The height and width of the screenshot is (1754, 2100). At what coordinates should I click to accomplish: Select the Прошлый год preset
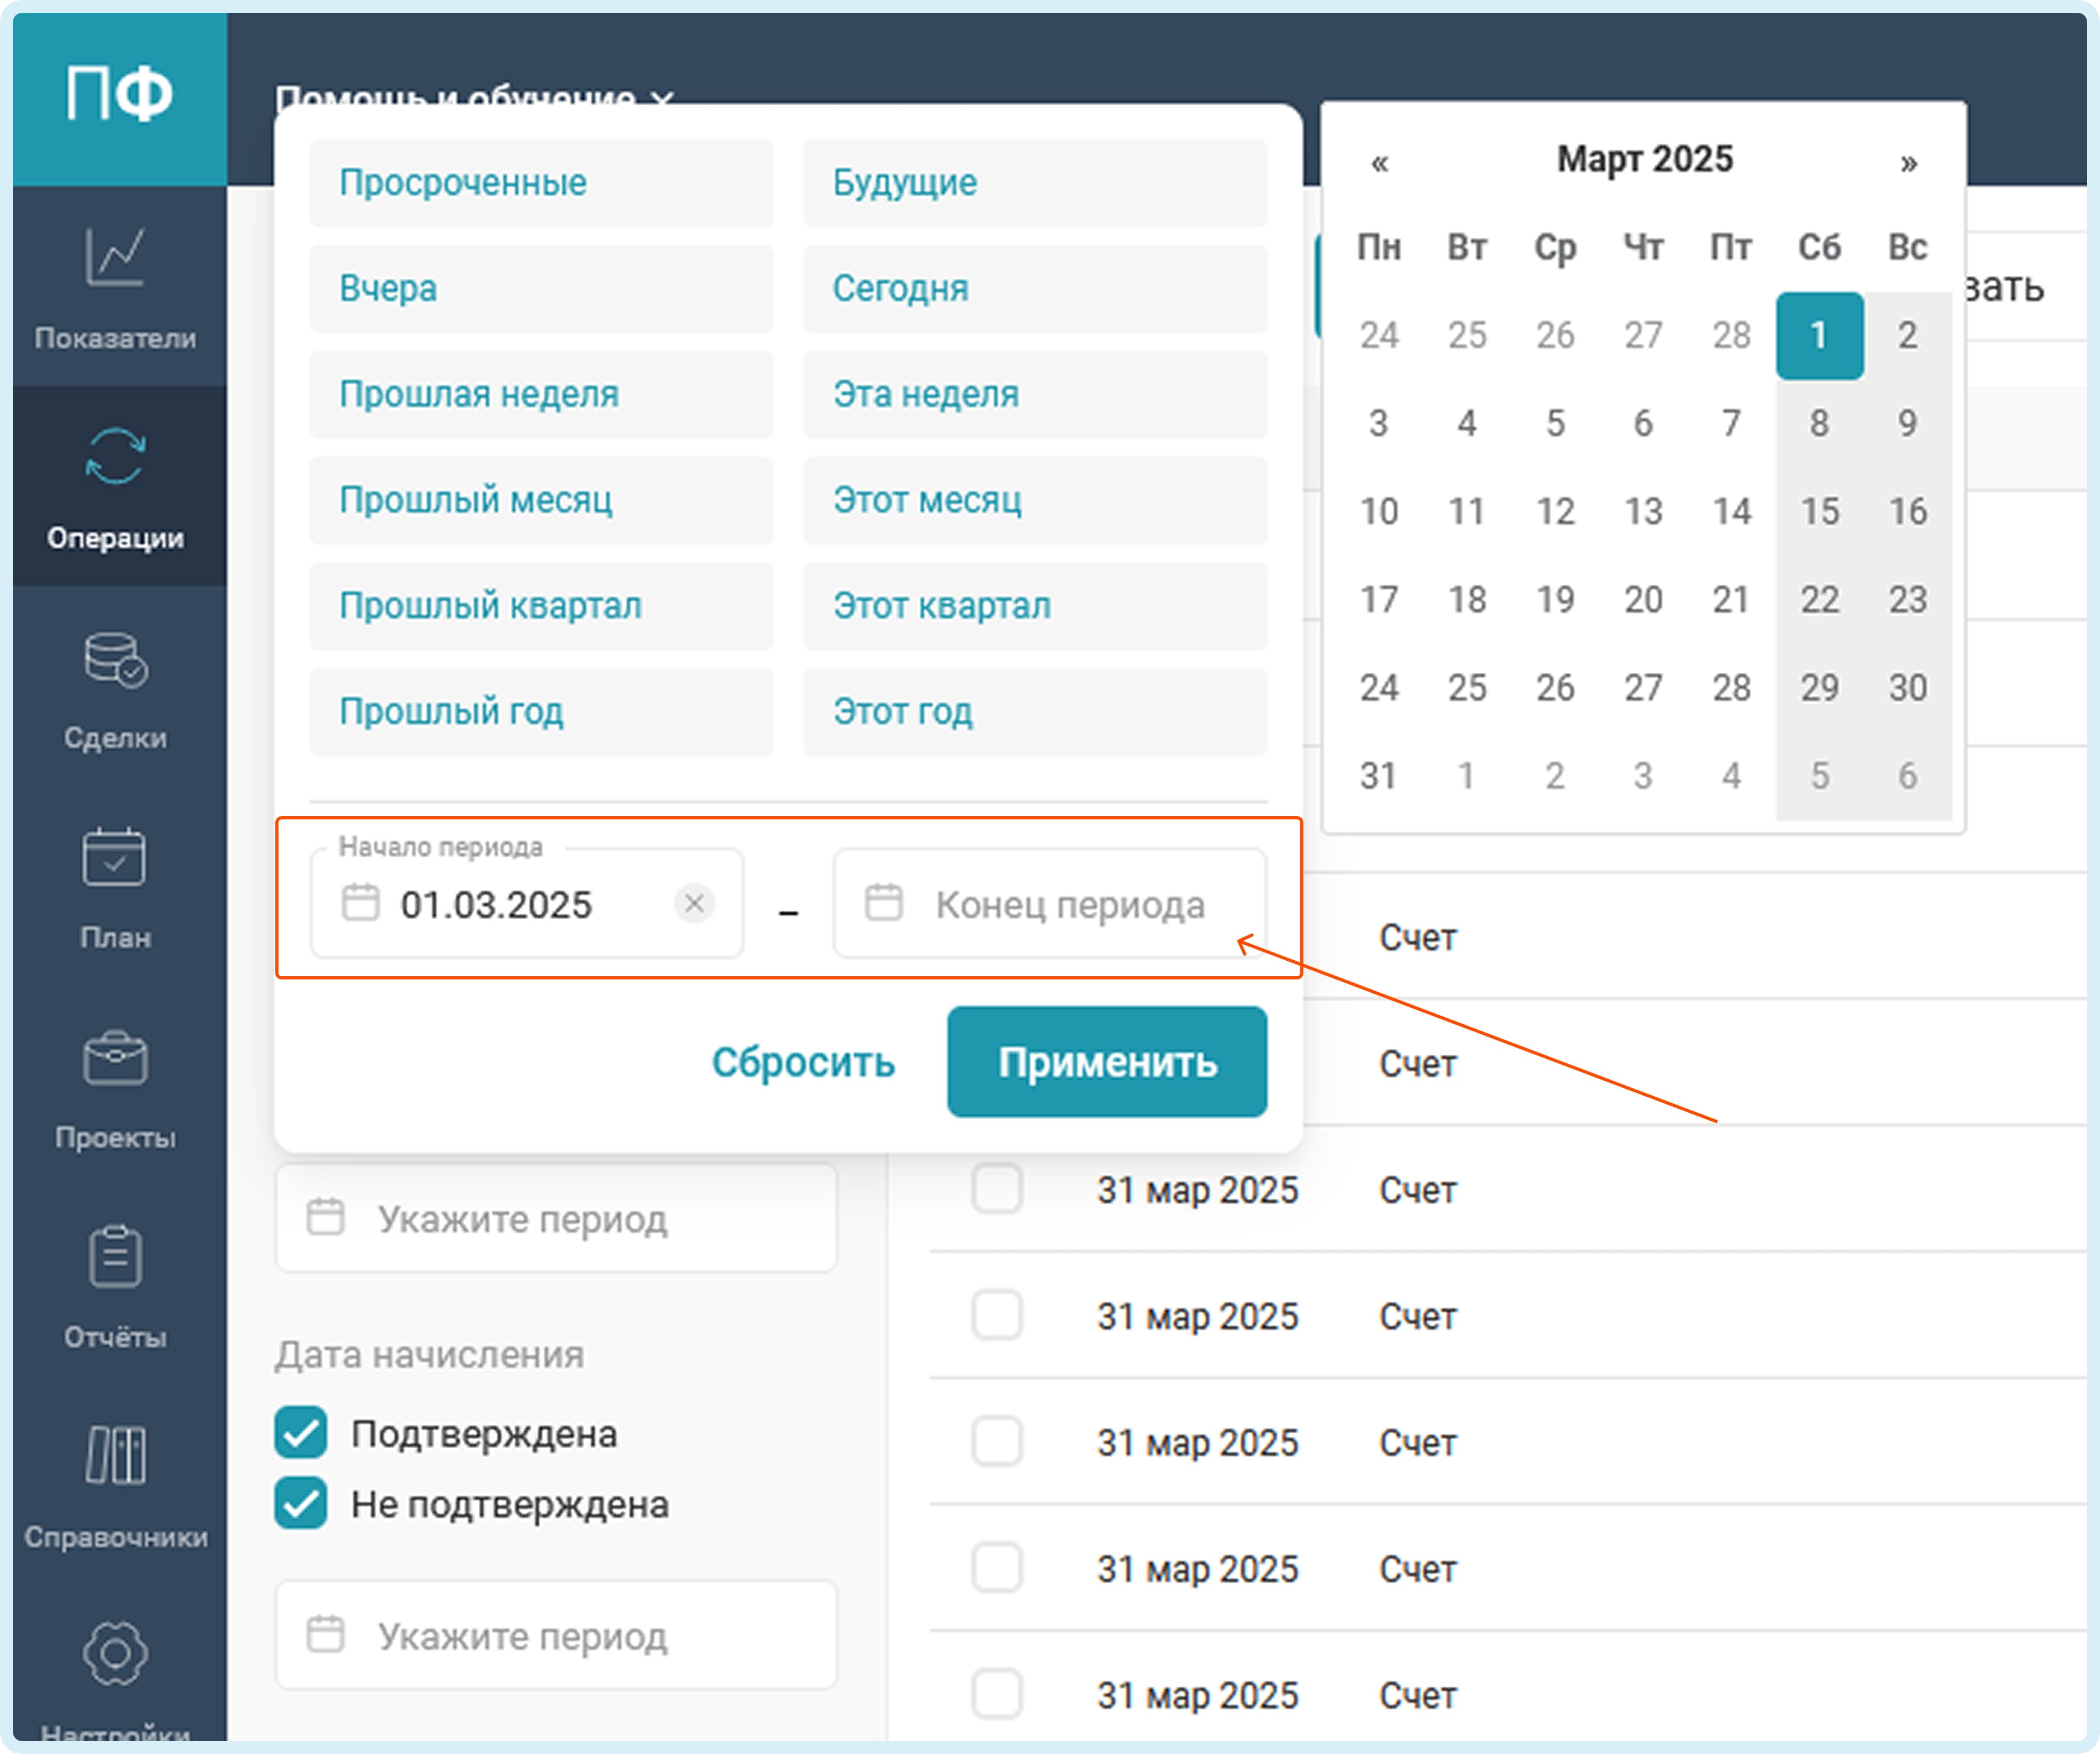tap(541, 713)
